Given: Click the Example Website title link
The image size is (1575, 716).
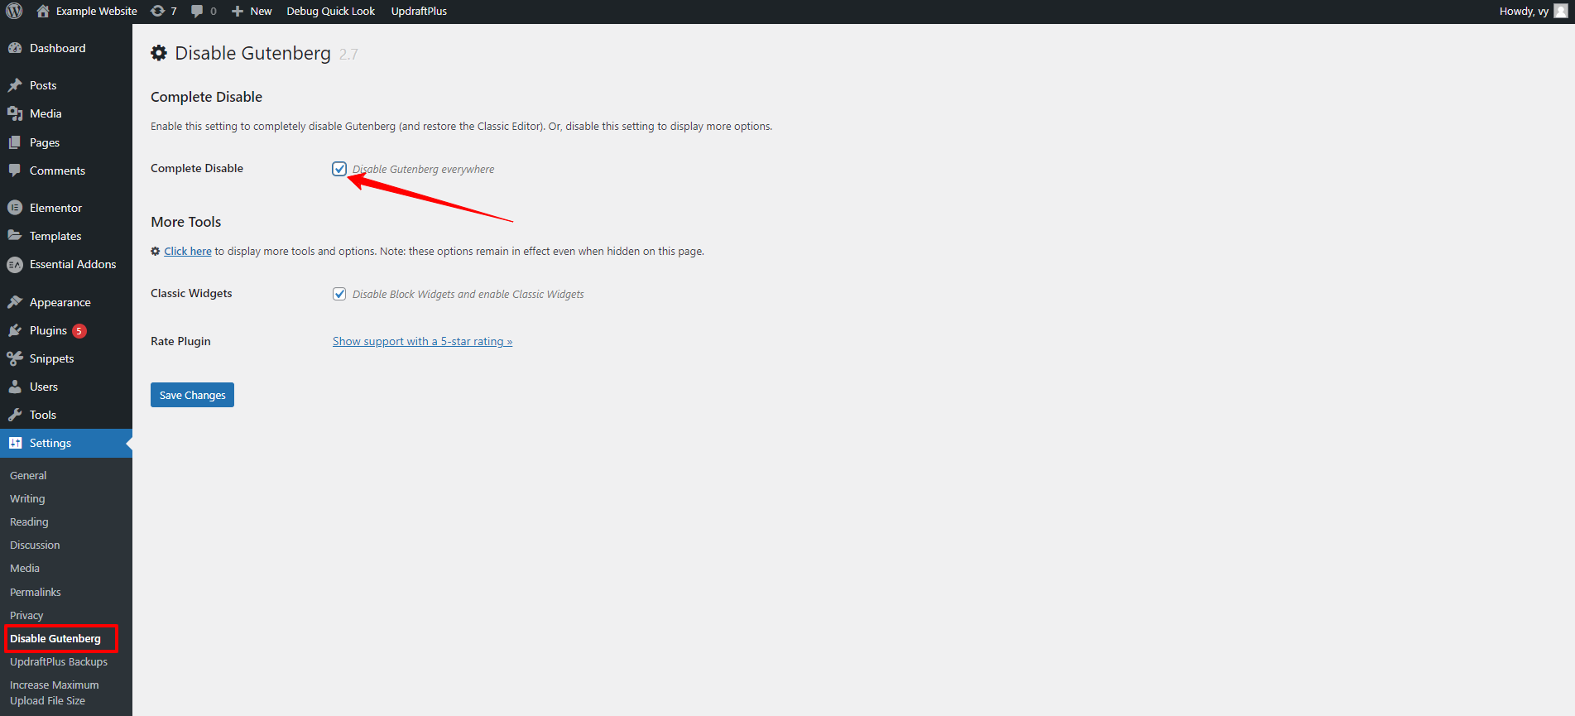Looking at the screenshot, I should (x=96, y=11).
